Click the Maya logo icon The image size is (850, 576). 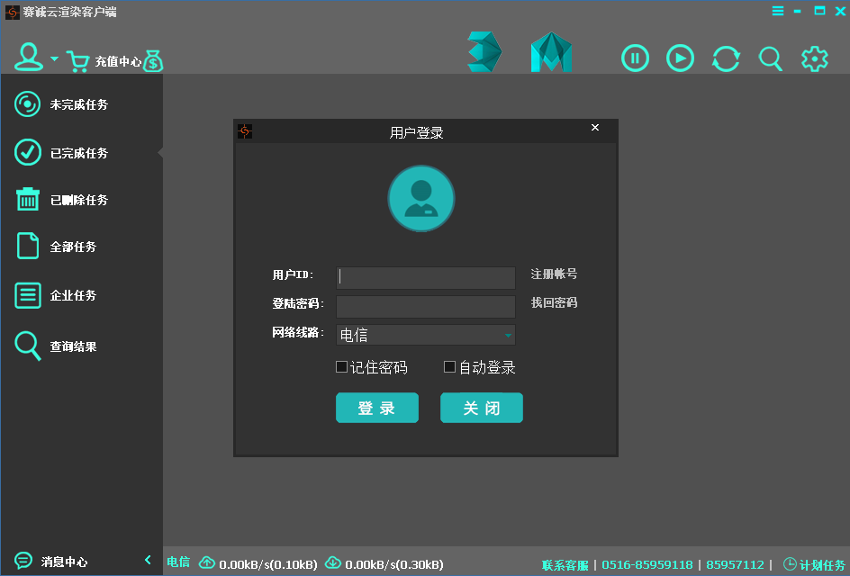[x=551, y=52]
